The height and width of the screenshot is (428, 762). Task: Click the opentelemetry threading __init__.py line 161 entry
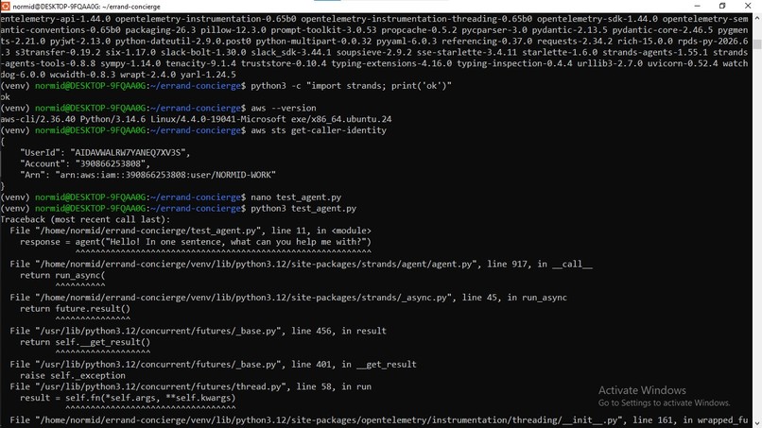[x=379, y=420]
